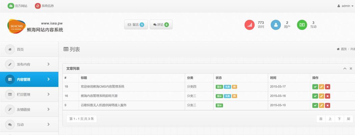The image size is (355, 135).
Task: Expand the 互动 sidebar menu arrow
Action: coord(48,125)
